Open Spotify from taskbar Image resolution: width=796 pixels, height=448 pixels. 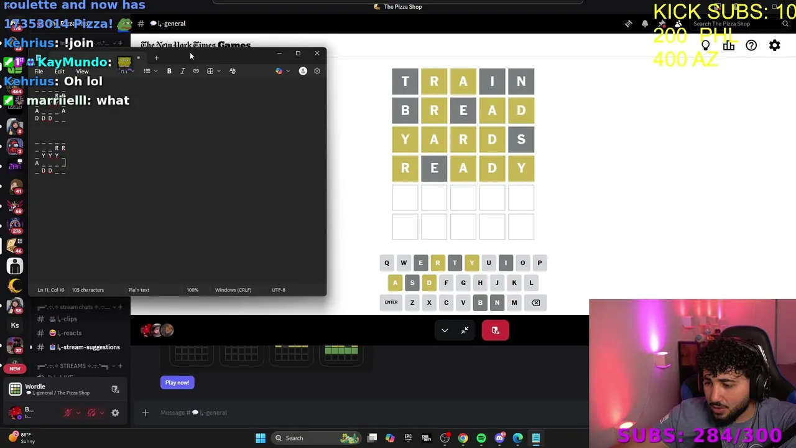[x=481, y=438]
